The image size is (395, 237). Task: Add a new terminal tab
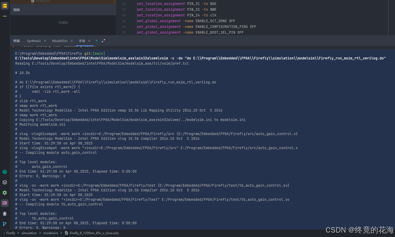pyautogui.click(x=97, y=41)
